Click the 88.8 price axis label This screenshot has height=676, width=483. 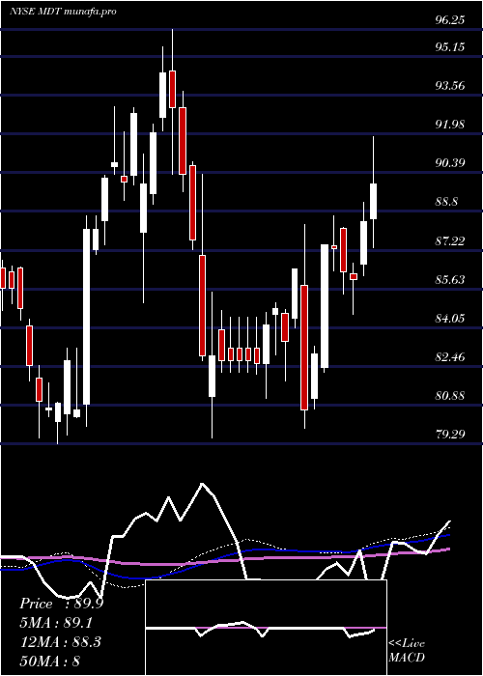(446, 202)
